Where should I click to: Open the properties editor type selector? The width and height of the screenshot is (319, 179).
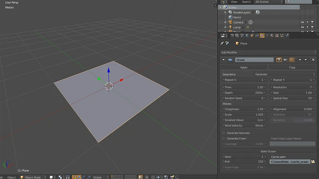pos(224,36)
